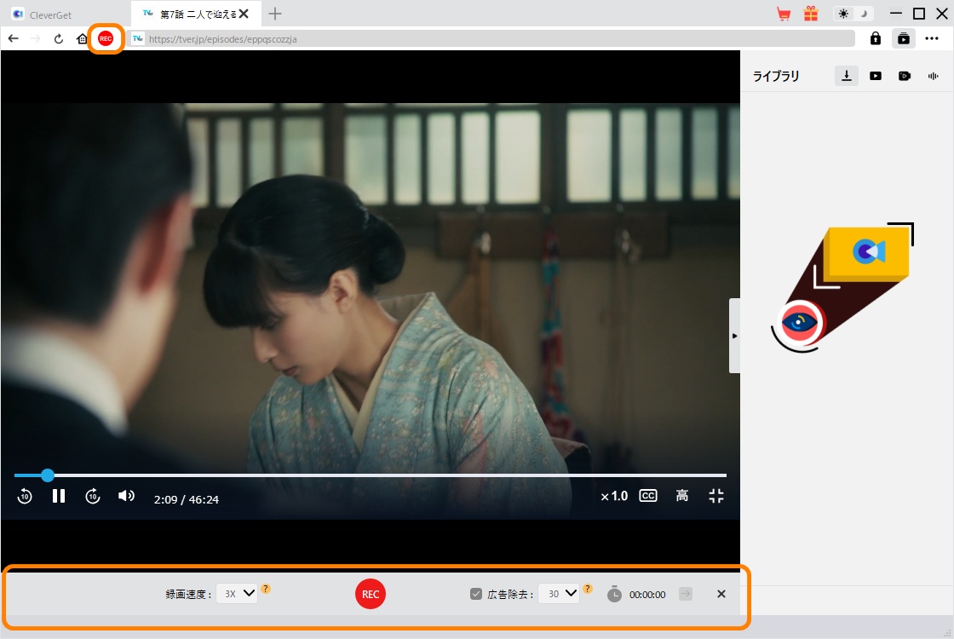Go forward with the forward arrow

click(35, 39)
